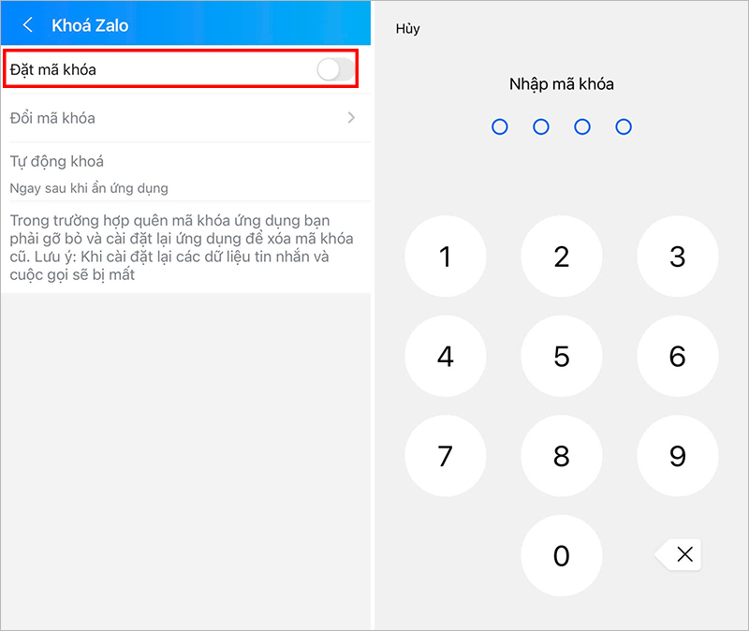Image resolution: width=749 pixels, height=631 pixels.
Task: Tap digit 5 on the keypad
Action: click(561, 356)
